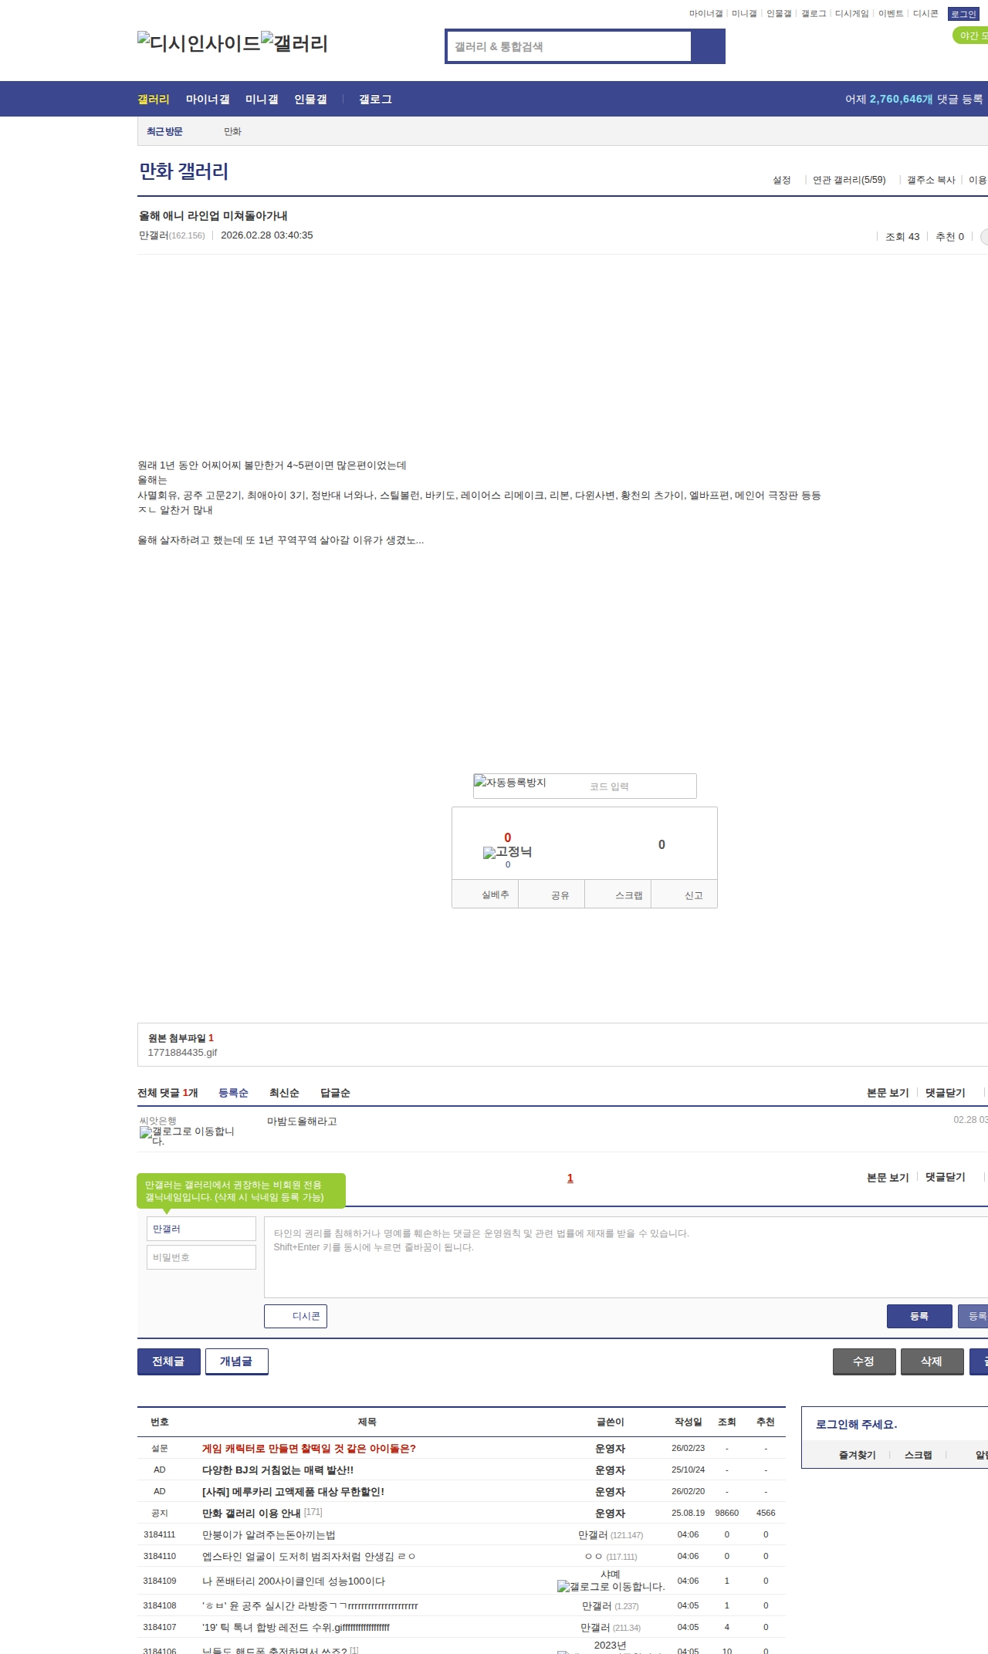Click 갤주소 복사 link
Screen dimensions: 988x1654
click(x=931, y=180)
